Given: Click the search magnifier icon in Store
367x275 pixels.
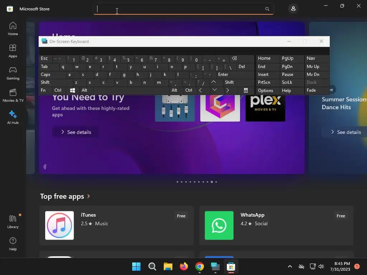Looking at the screenshot, I should pos(267,9).
